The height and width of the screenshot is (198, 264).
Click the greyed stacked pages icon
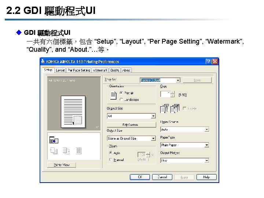pyautogui.click(x=66, y=151)
